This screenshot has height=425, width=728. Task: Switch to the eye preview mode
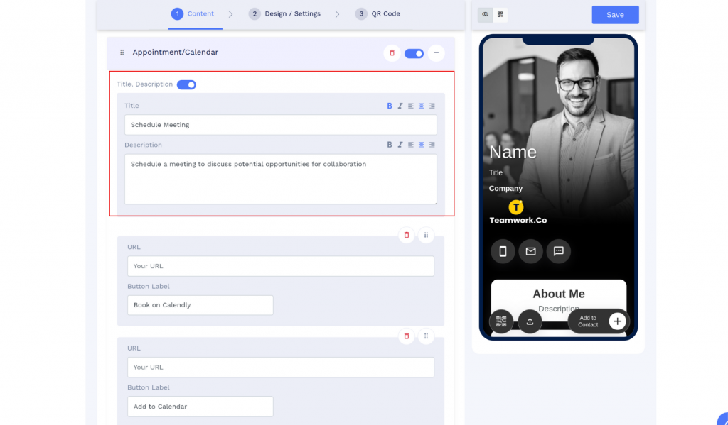pyautogui.click(x=485, y=15)
